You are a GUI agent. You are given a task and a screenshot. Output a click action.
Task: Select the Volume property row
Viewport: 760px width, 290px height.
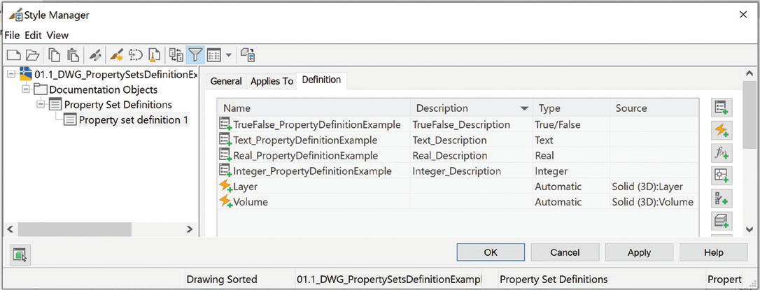[x=458, y=202]
